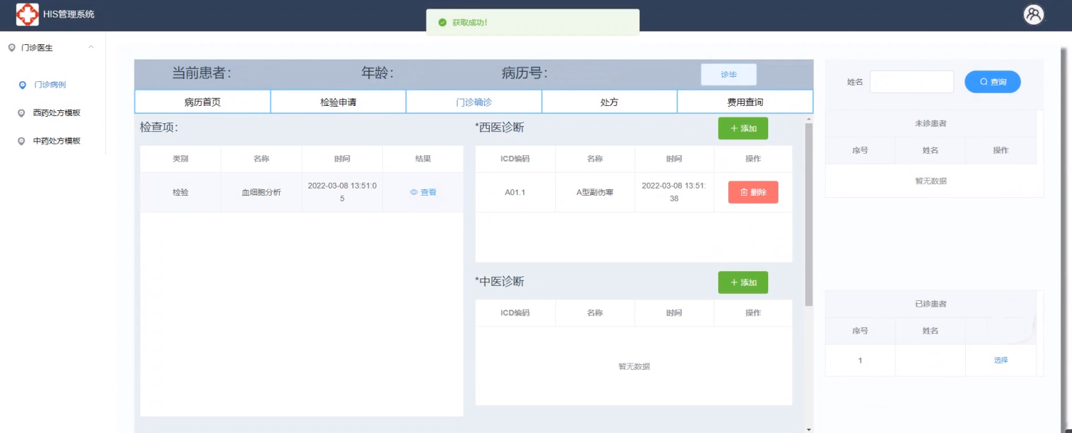Delete the A型副伤寒 diagnosis row
The height and width of the screenshot is (433, 1072).
pos(753,192)
